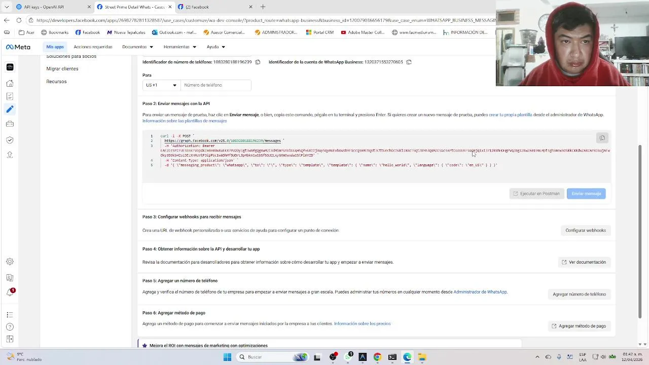Open WhatsApp from the taskbar
Viewport: 649px width, 365px height.
click(348, 357)
